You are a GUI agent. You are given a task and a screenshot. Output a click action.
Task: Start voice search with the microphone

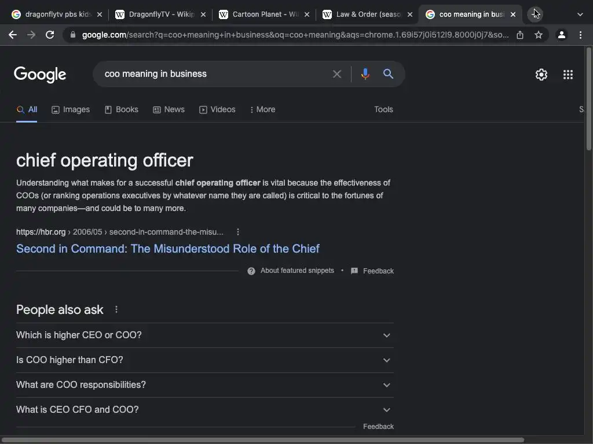pyautogui.click(x=365, y=73)
